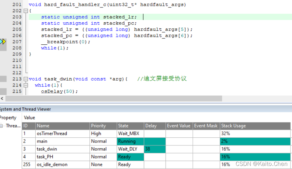Collapse the Threads tree node
The image size is (292, 169).
(x=1, y=126)
